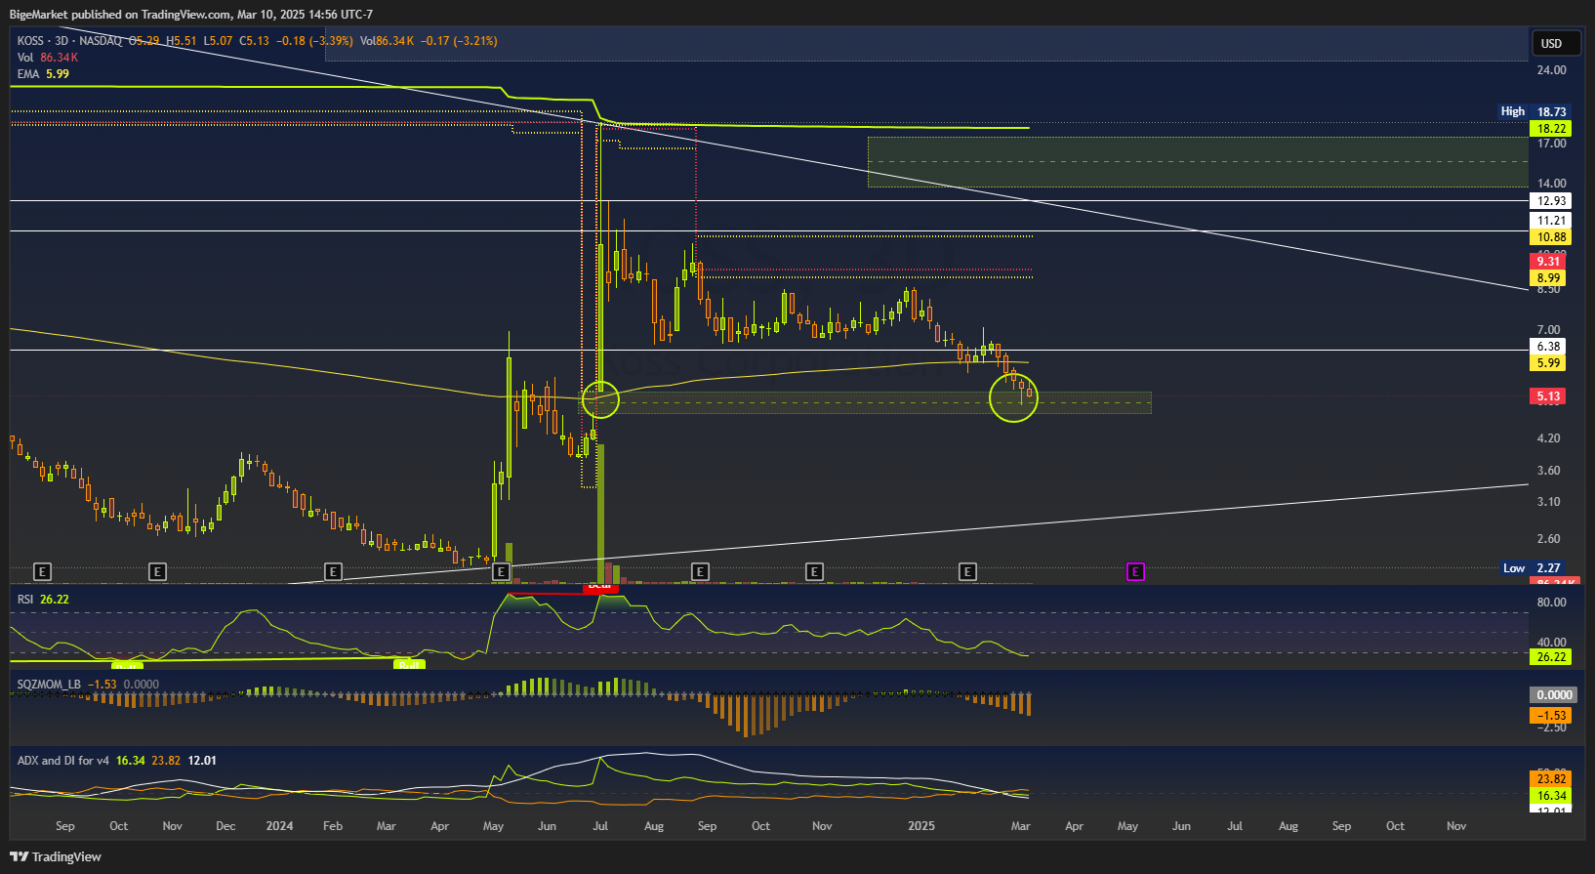Click the 17.00 price scale tick
This screenshot has height=874, width=1595.
(x=1551, y=144)
